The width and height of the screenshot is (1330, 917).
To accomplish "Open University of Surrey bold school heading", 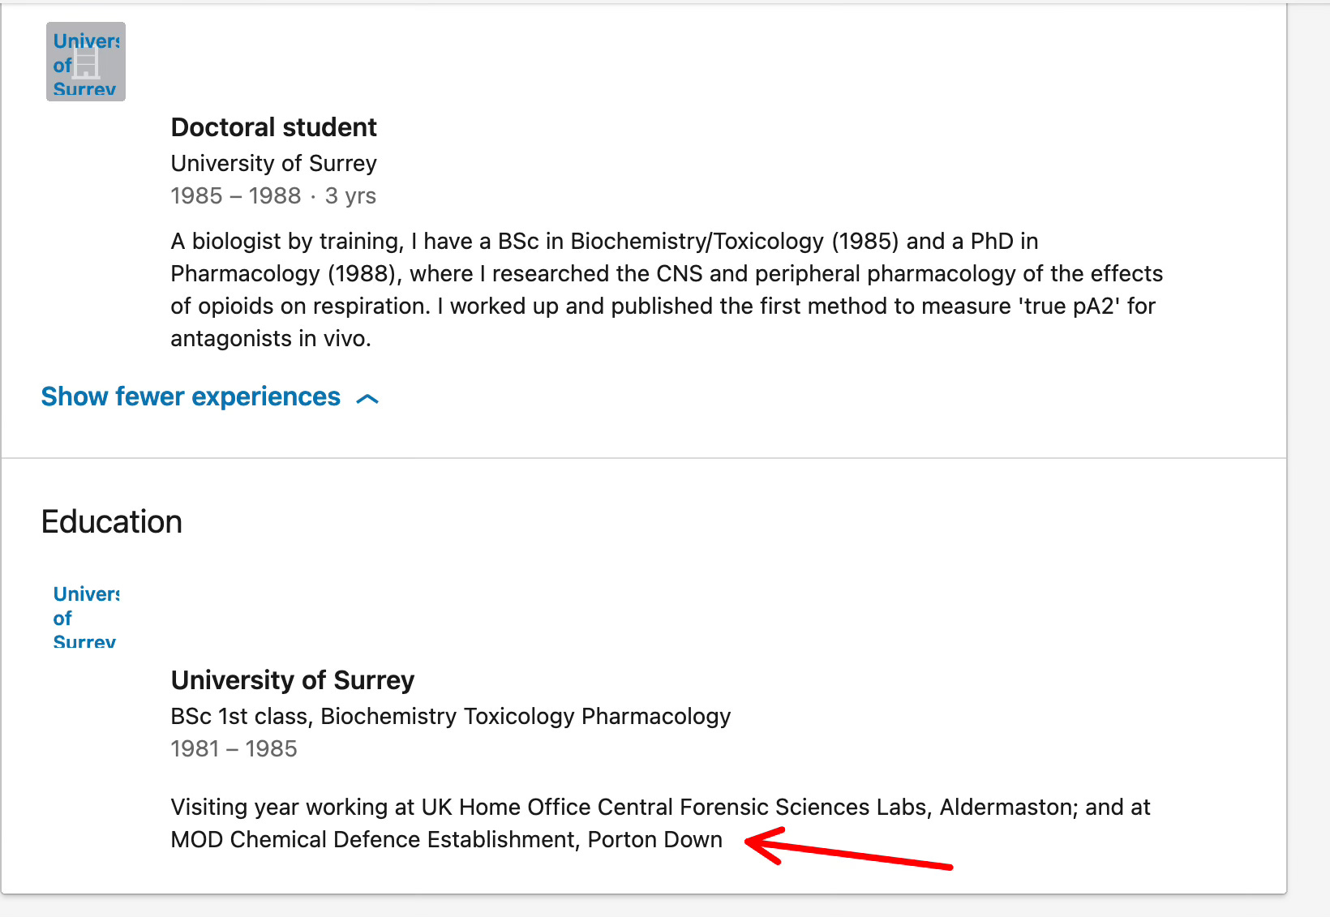I will pos(293,680).
